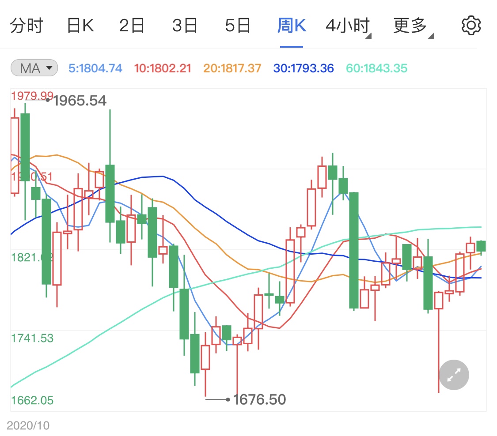
Task: Click the 1979.99 axis label
Action: coord(32,96)
